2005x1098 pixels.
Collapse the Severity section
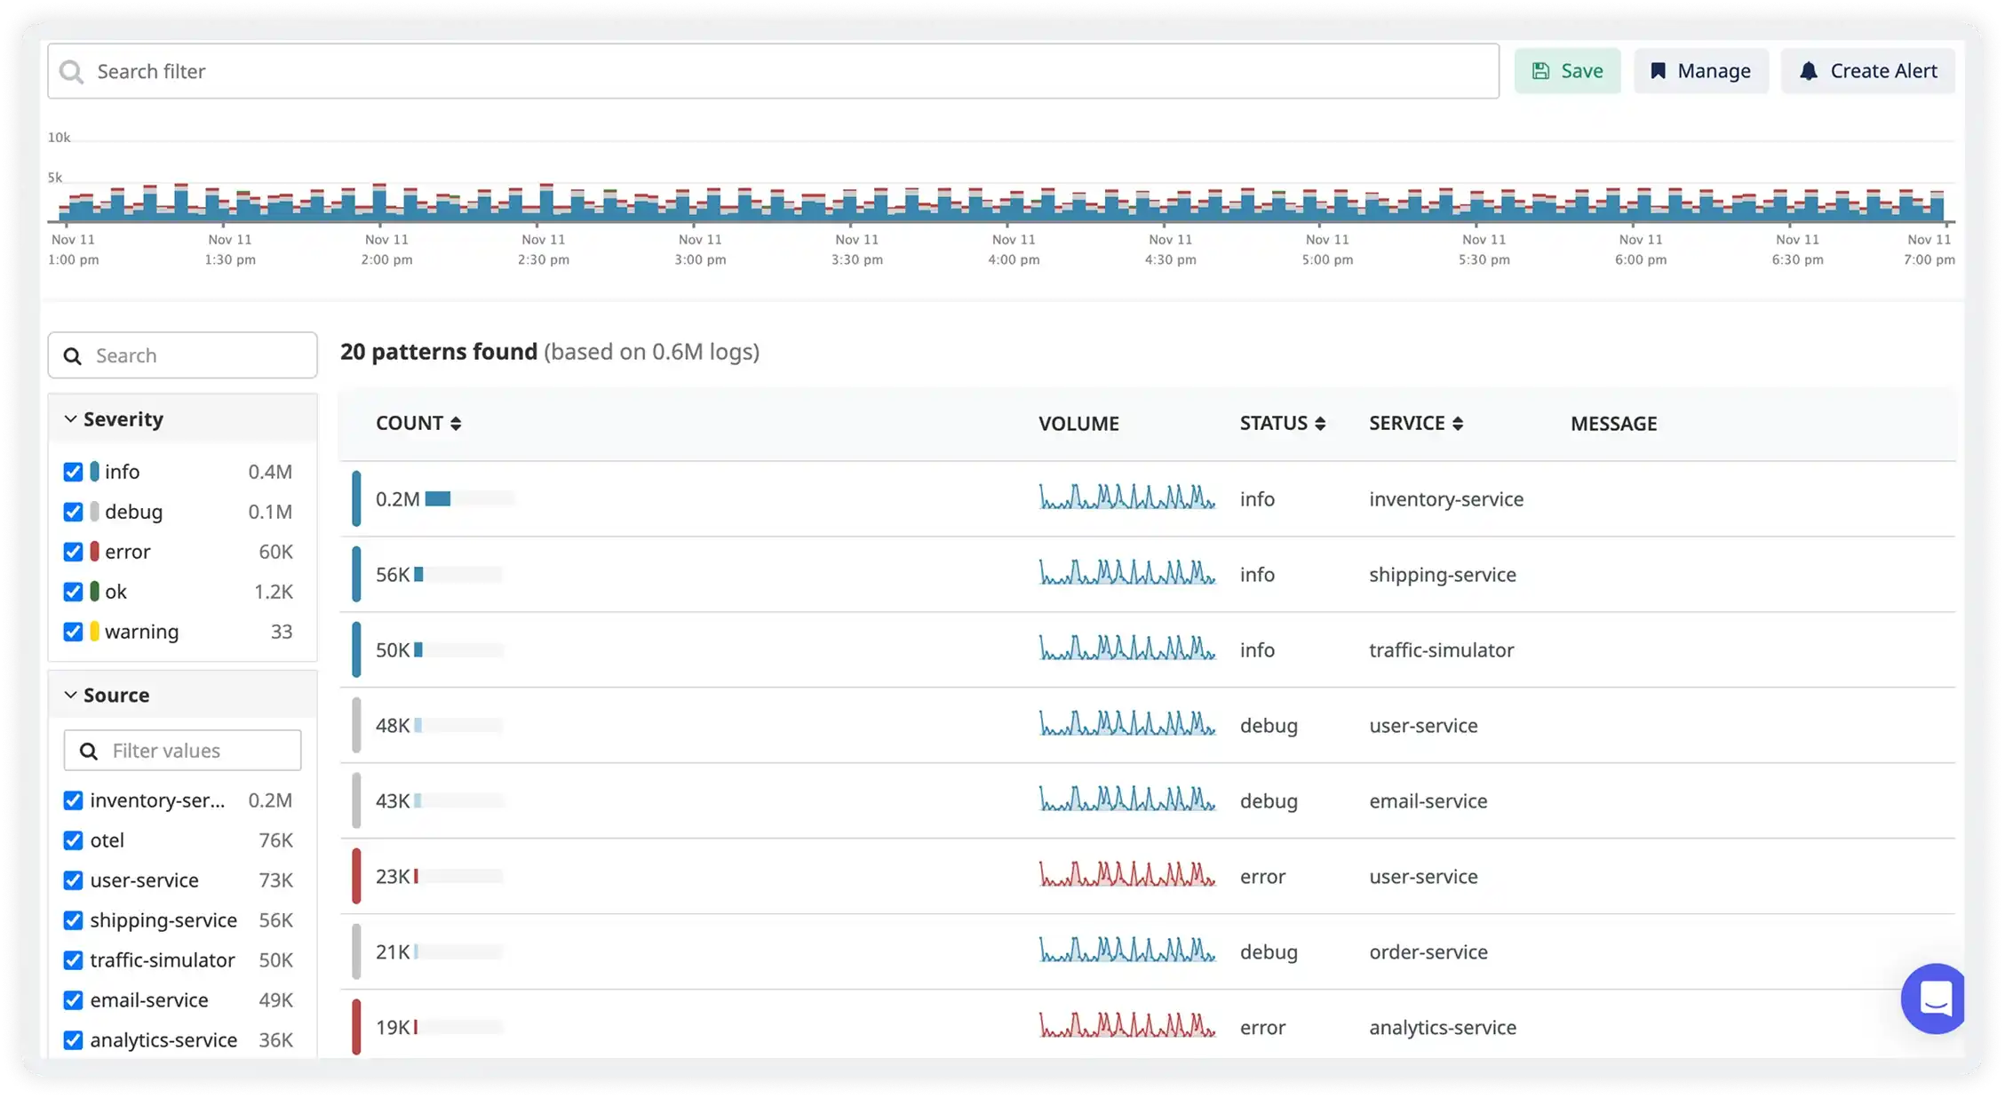point(70,418)
